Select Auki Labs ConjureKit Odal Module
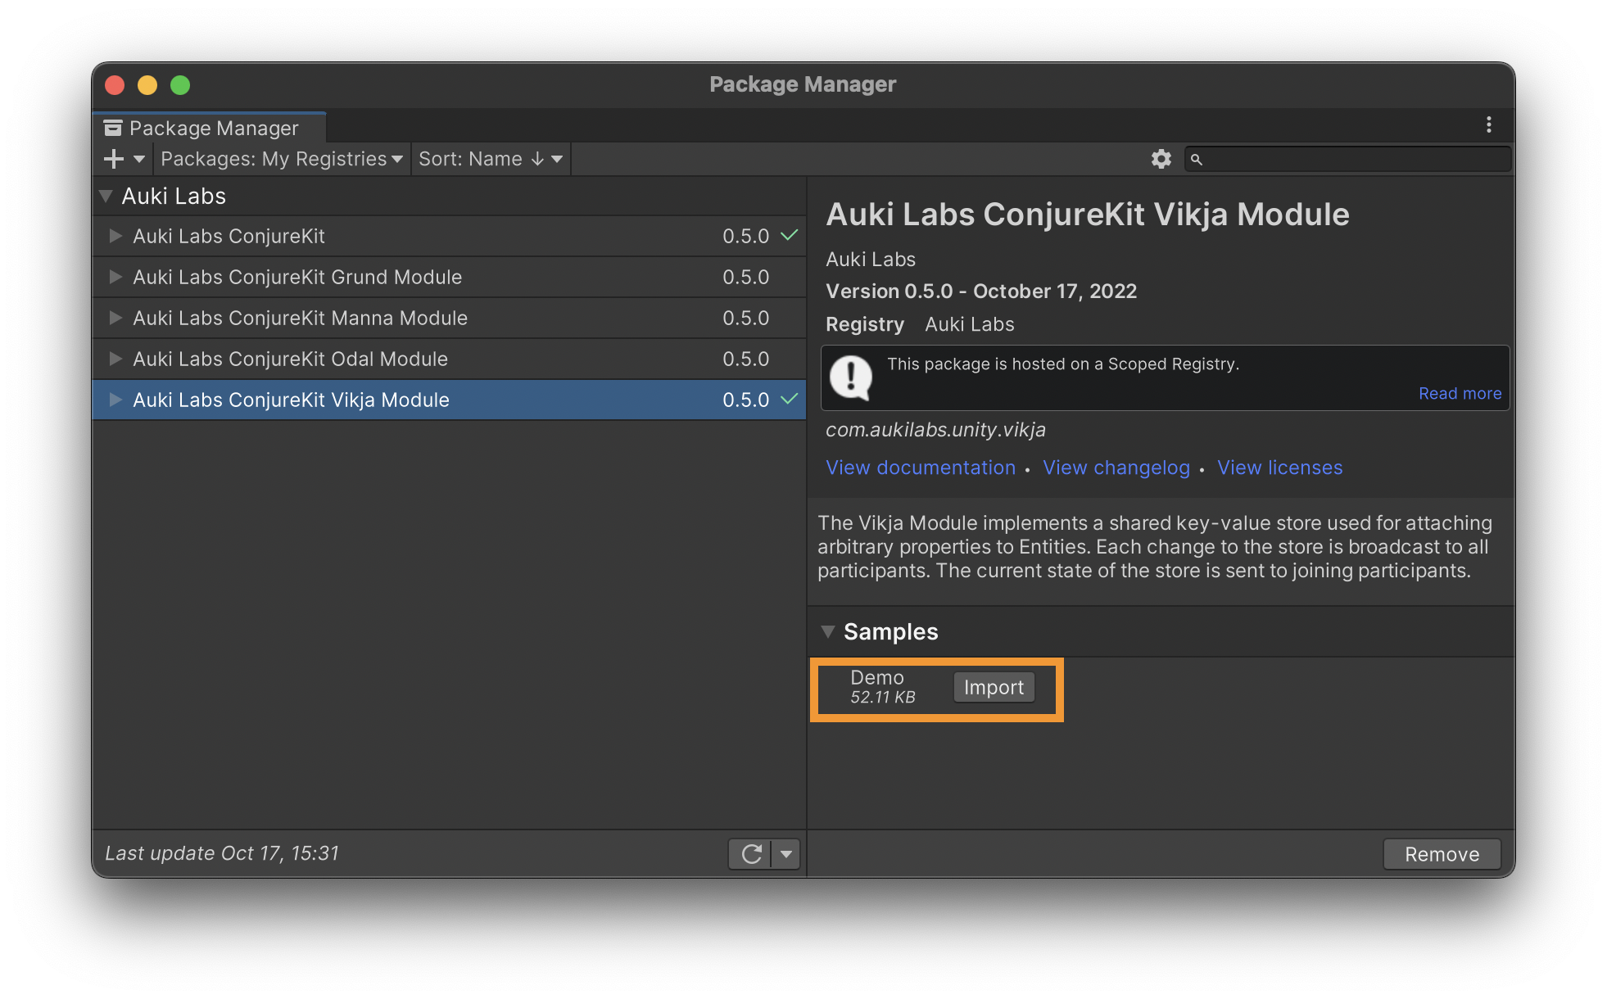1607x999 pixels. tap(449, 359)
